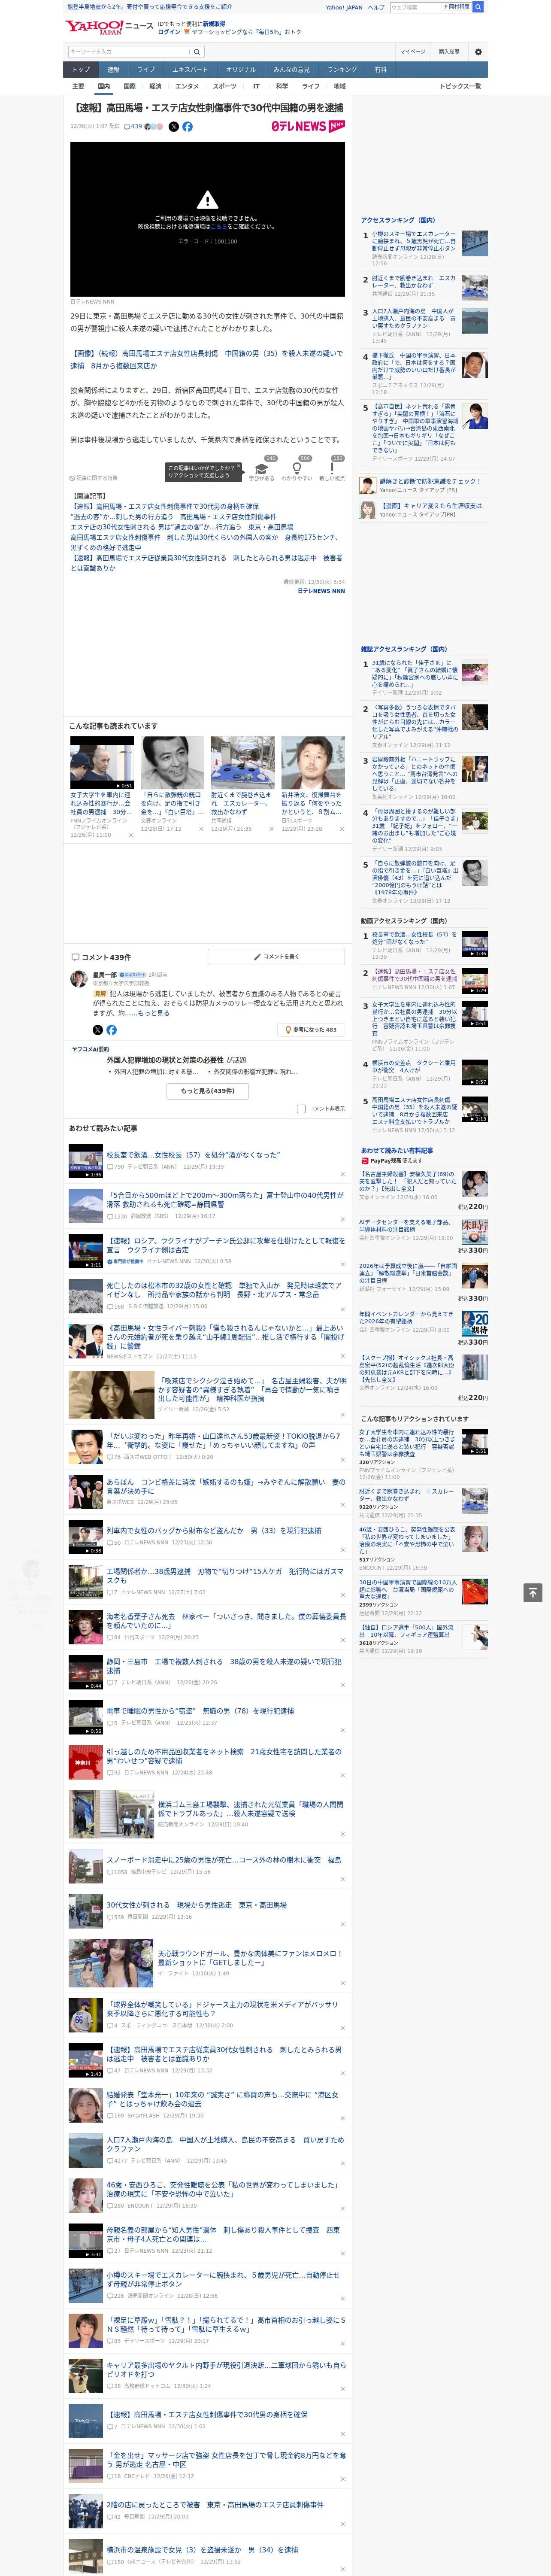
Task: Click the マイページ button
Action: click(x=412, y=51)
